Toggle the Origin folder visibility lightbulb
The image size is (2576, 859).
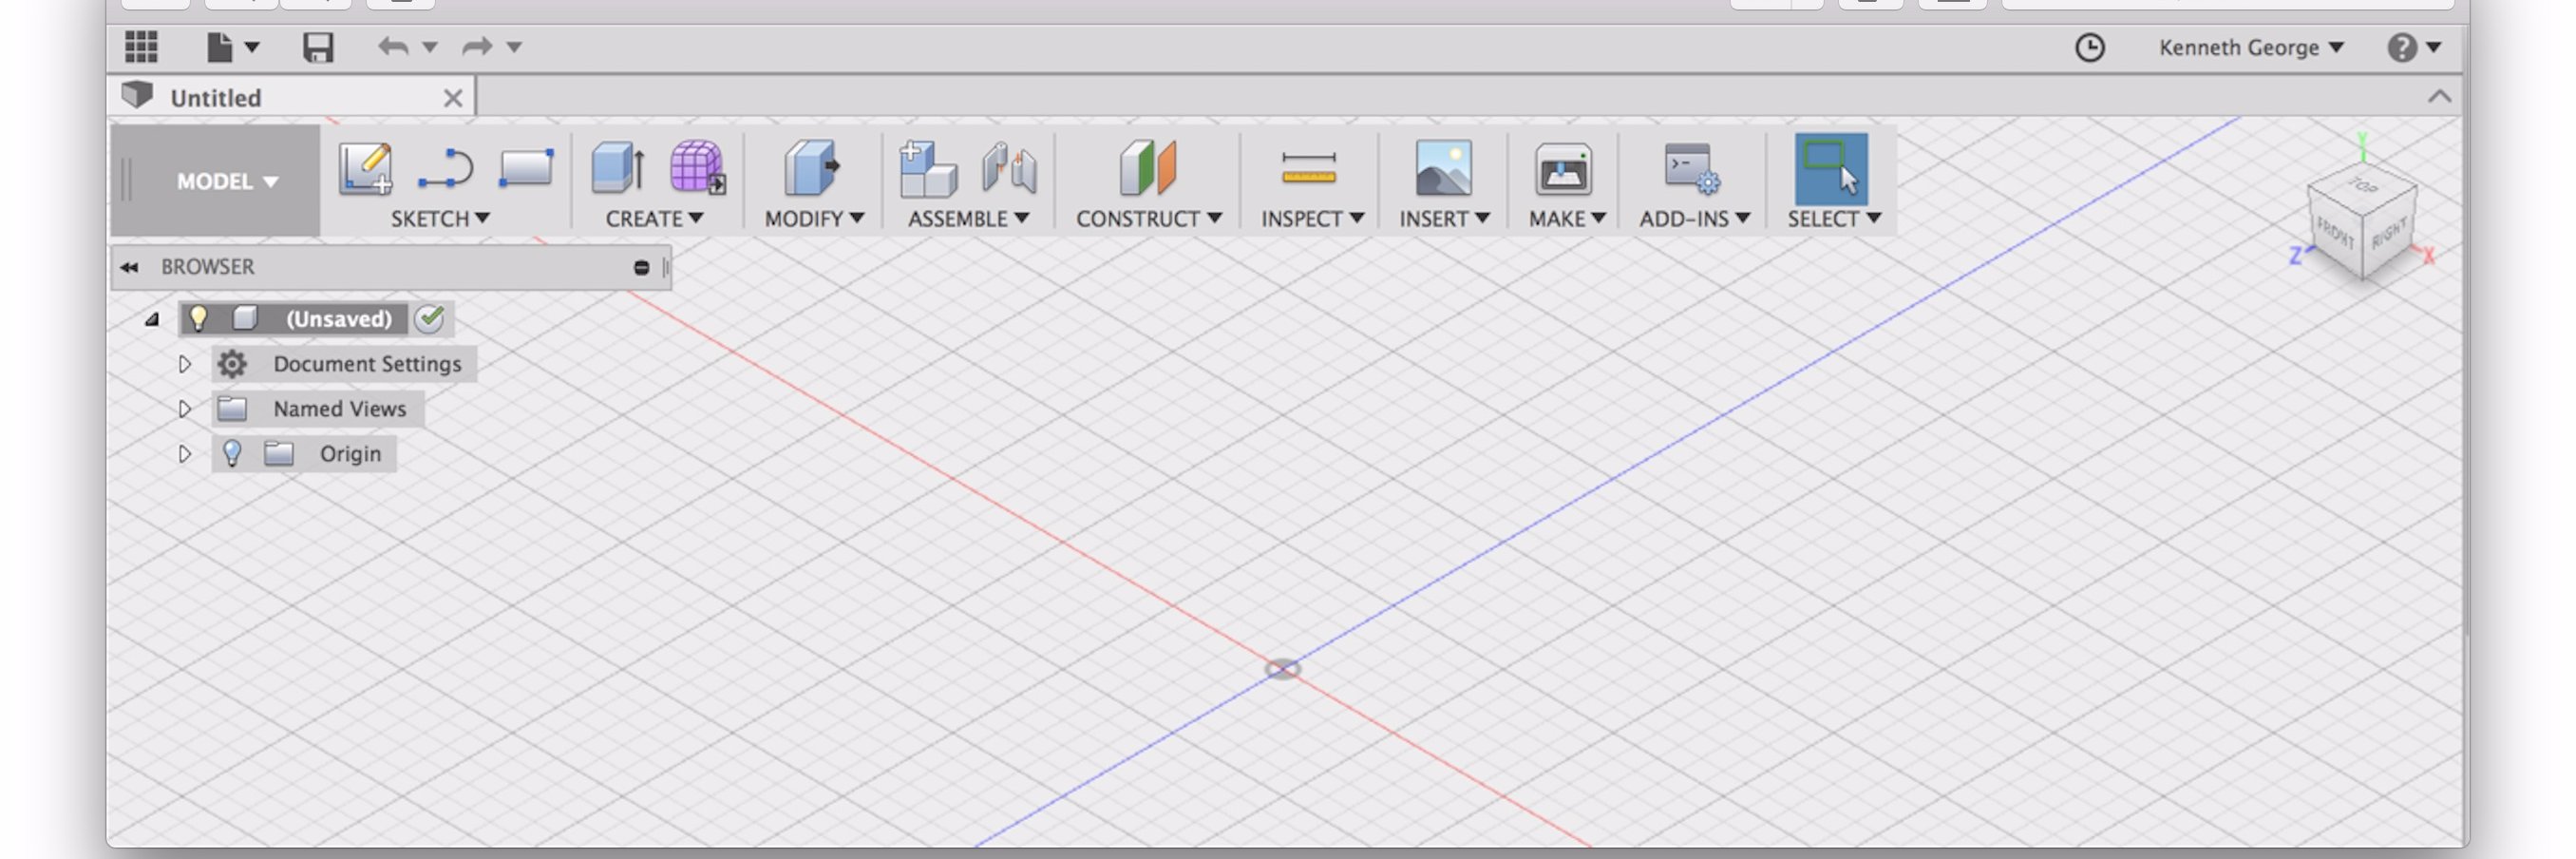coord(232,454)
